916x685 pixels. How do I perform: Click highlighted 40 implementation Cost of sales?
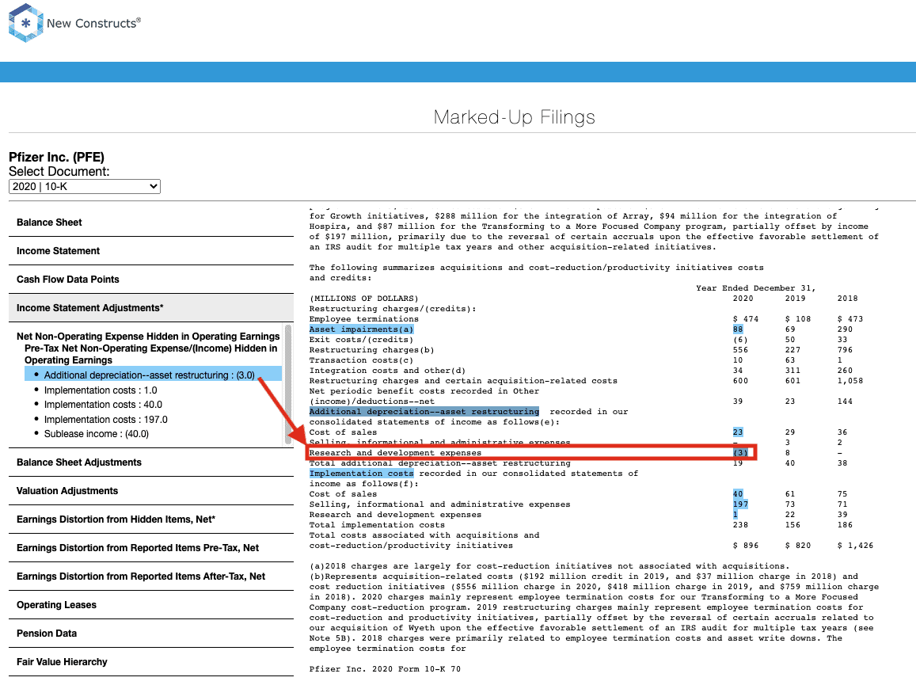(x=738, y=494)
